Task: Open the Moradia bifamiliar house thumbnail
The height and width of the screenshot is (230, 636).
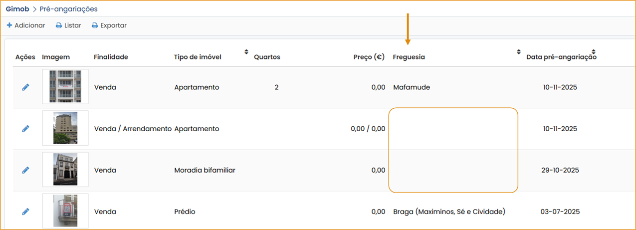Action: (65, 170)
